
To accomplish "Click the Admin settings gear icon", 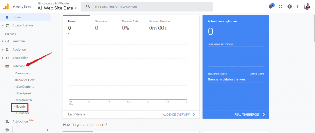I will [7, 130].
